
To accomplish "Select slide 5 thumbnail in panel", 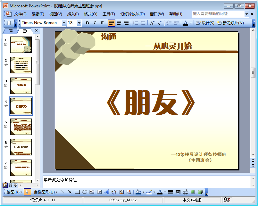I will click(x=21, y=127).
